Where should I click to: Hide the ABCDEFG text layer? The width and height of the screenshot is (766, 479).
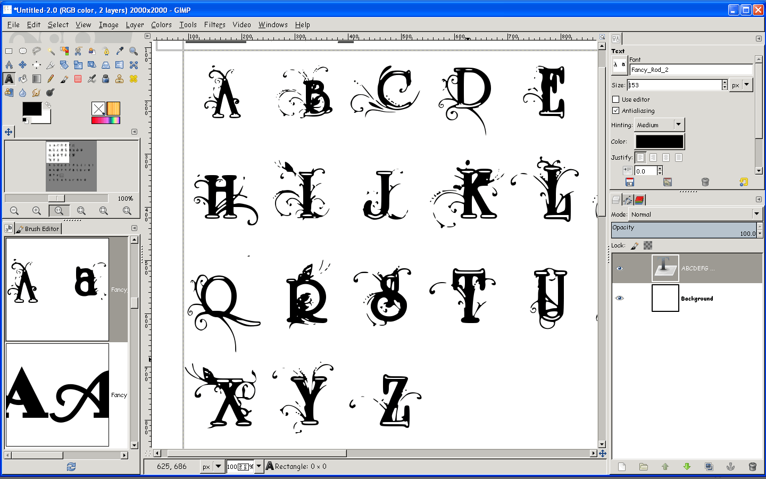click(619, 268)
